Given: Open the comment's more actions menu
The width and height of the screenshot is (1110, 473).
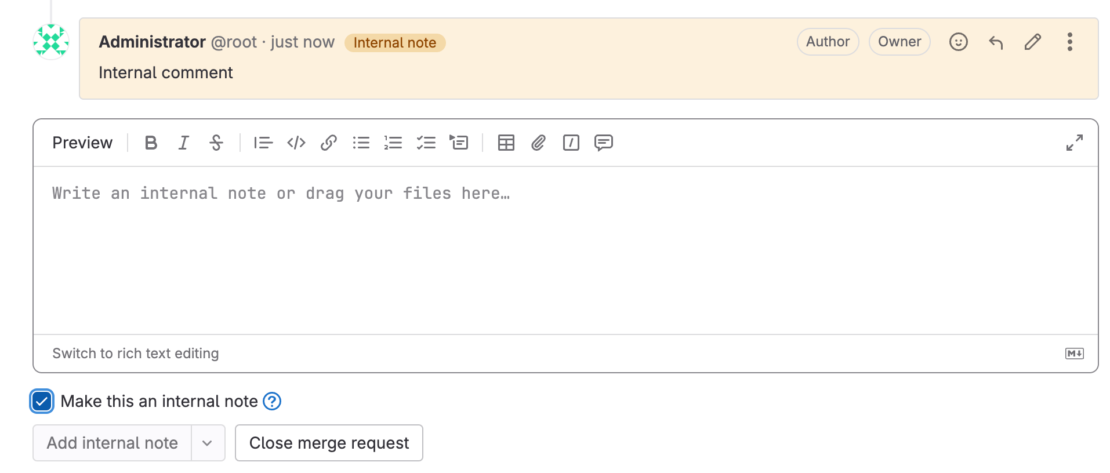Looking at the screenshot, I should coord(1069,42).
